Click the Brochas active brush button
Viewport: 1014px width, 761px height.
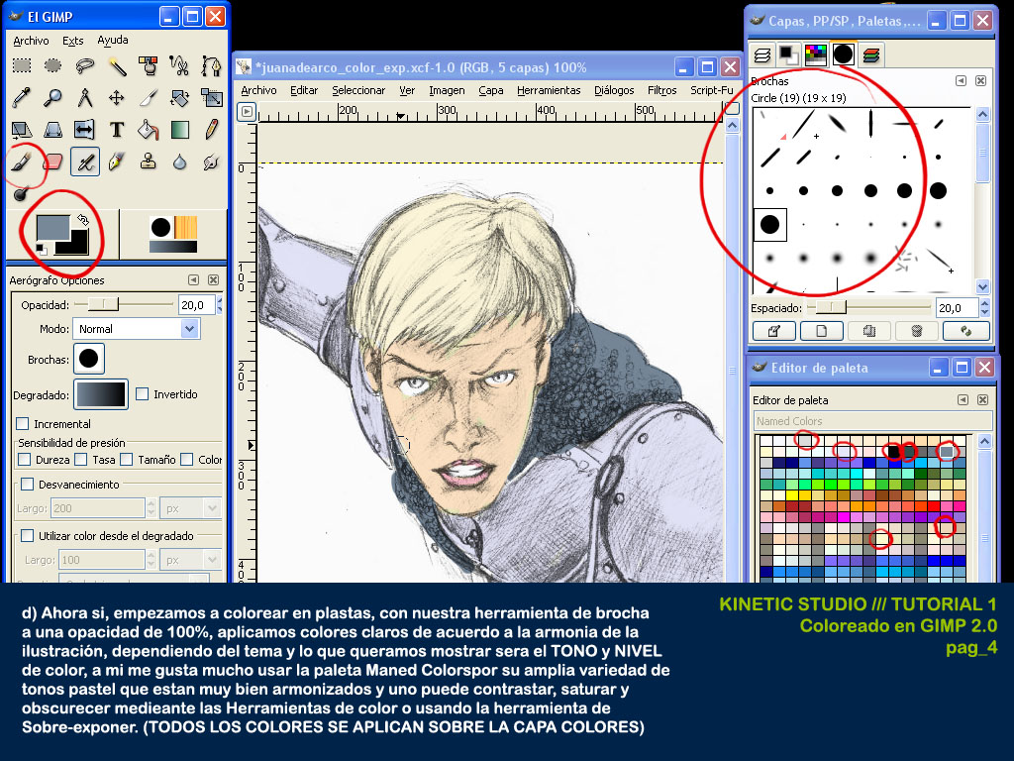tap(88, 359)
